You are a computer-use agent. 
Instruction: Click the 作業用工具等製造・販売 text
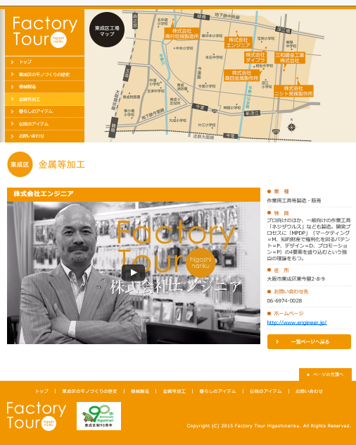point(294,201)
